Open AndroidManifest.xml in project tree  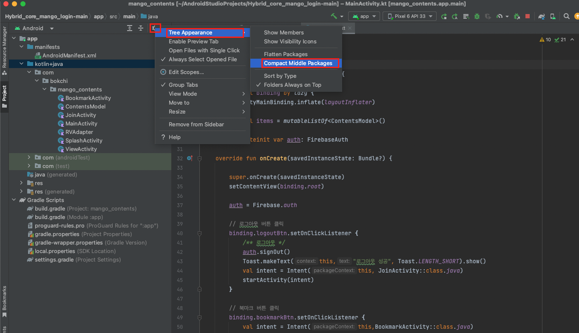69,56
